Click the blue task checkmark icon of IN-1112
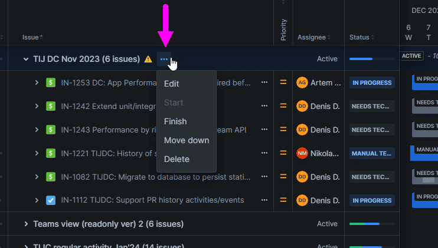 pos(51,200)
